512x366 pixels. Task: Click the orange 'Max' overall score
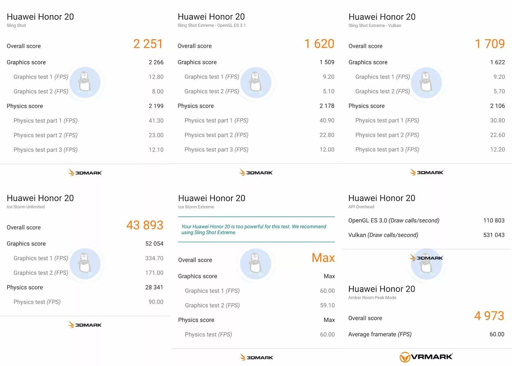click(x=323, y=258)
